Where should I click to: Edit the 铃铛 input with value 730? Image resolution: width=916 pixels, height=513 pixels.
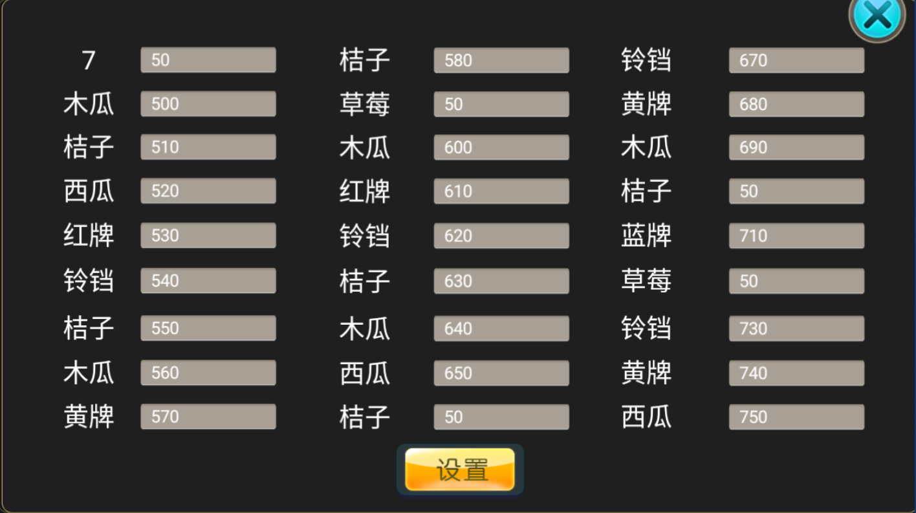[796, 329]
